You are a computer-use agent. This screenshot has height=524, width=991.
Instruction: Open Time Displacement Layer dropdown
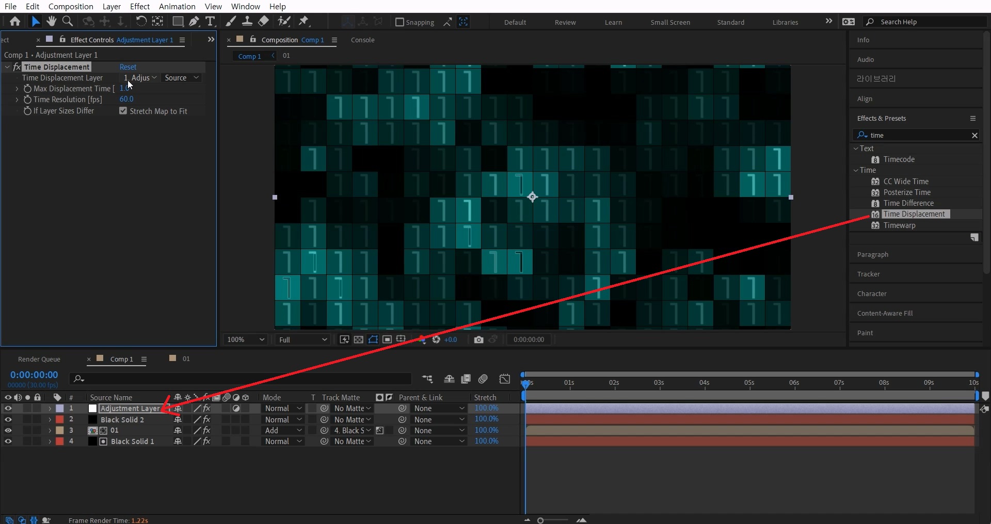[x=139, y=78]
